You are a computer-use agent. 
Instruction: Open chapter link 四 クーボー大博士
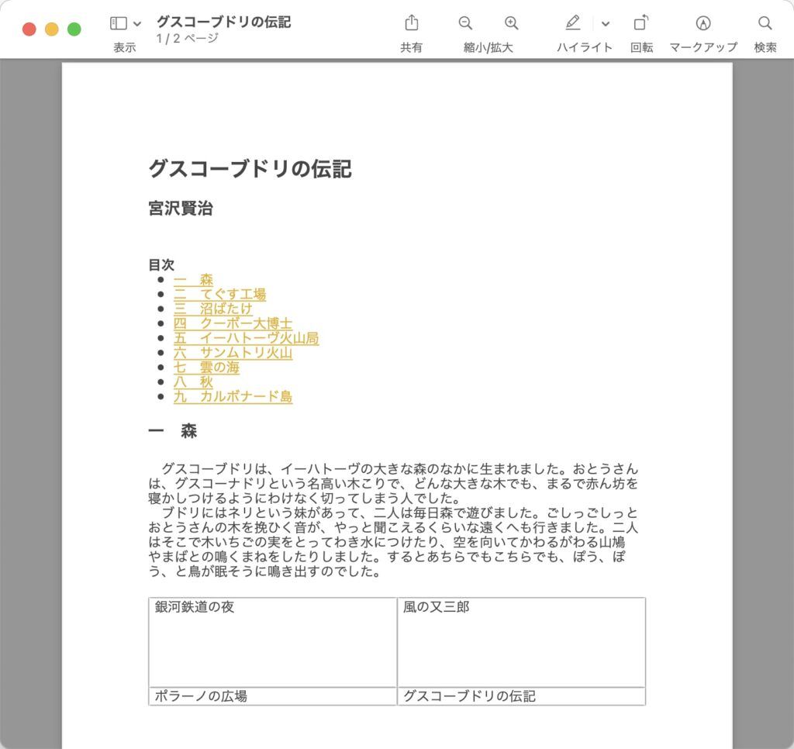[x=233, y=323]
